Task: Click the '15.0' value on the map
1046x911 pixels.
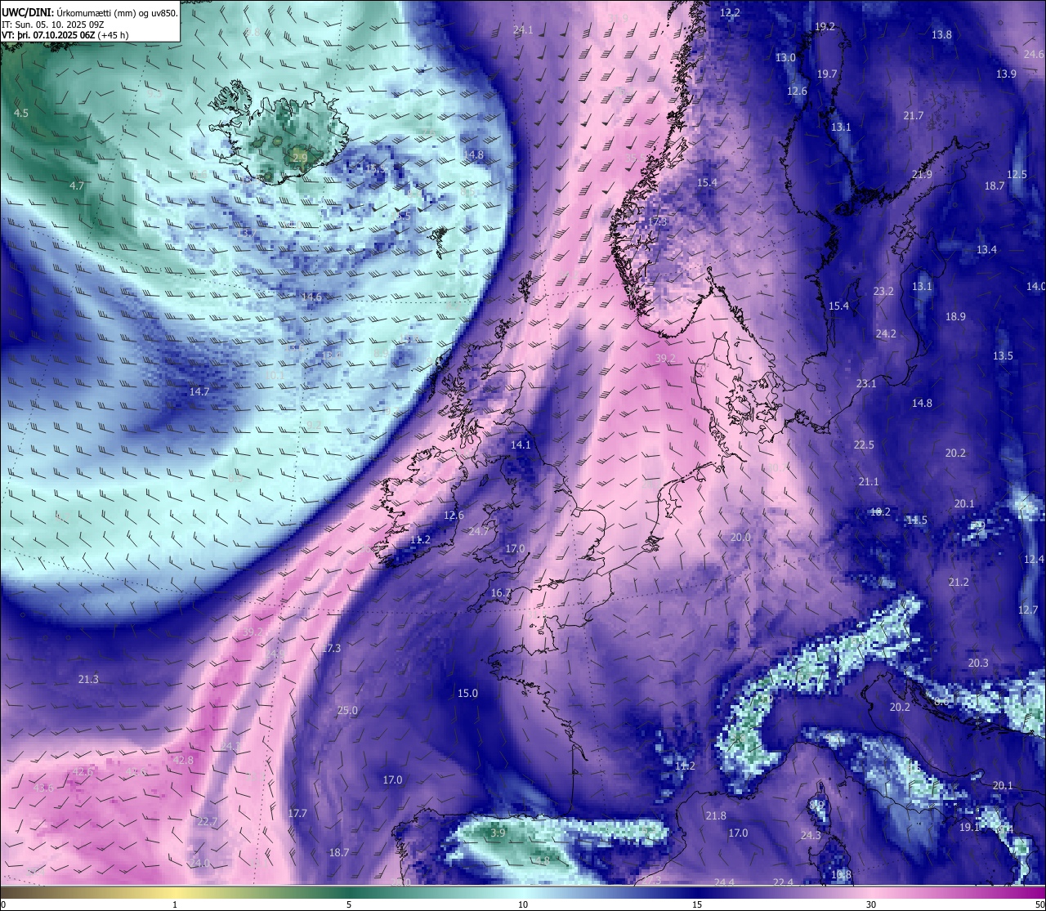Action: (x=467, y=694)
